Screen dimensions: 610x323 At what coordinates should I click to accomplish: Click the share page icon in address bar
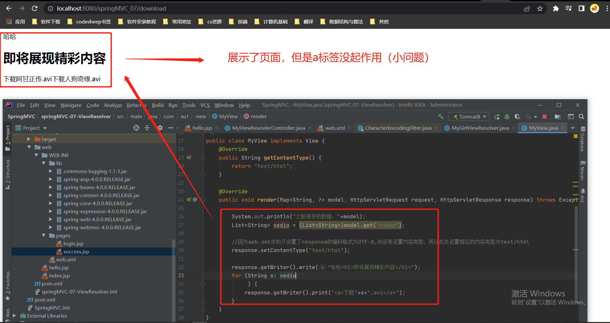(x=527, y=9)
